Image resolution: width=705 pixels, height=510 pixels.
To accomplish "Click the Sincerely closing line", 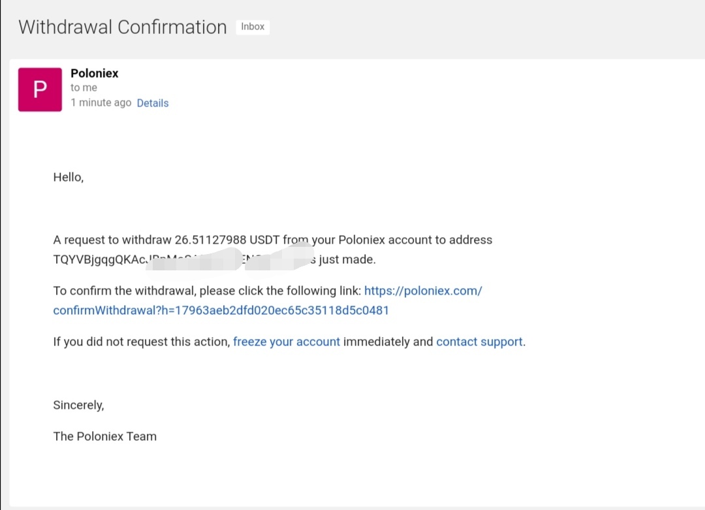I will 78,406.
